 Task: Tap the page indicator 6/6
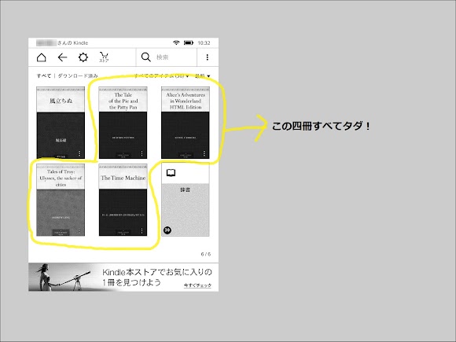point(206,254)
